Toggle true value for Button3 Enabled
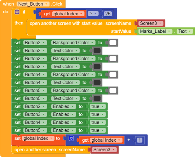The width and height of the screenshot is (195, 157). coord(98,114)
